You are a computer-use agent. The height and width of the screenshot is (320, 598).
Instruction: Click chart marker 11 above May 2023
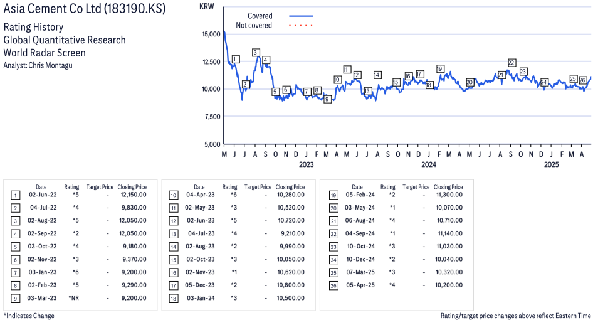coord(347,70)
